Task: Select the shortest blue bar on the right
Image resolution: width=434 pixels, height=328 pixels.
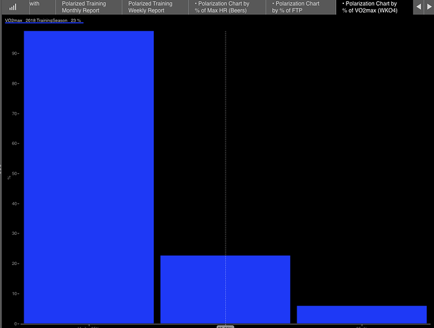Action: click(x=362, y=314)
